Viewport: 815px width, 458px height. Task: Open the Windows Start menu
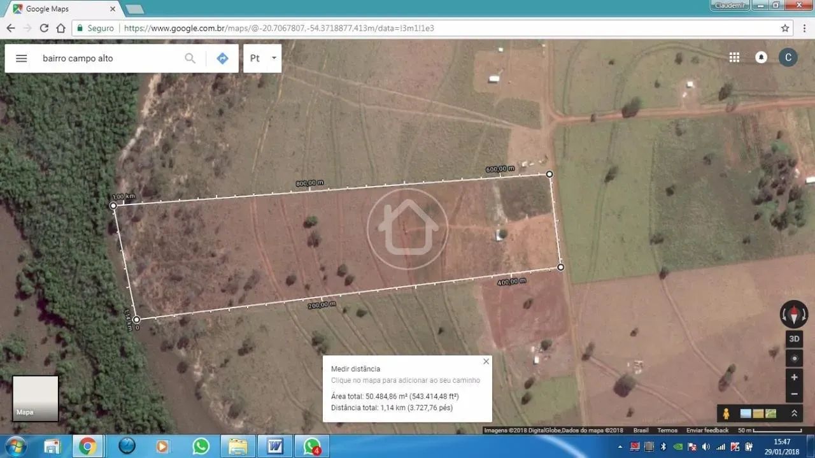[15, 447]
